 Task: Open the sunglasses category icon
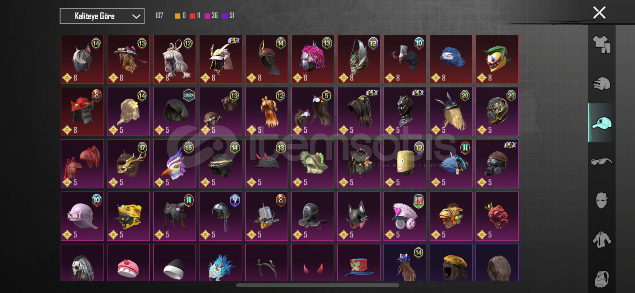tap(601, 162)
